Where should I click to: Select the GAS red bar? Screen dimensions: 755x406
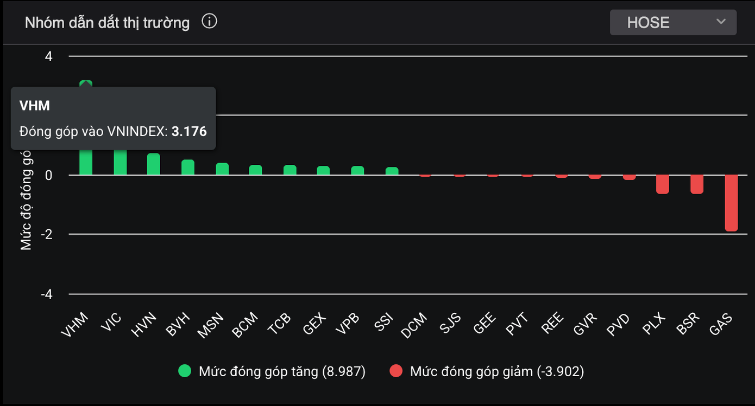click(731, 203)
